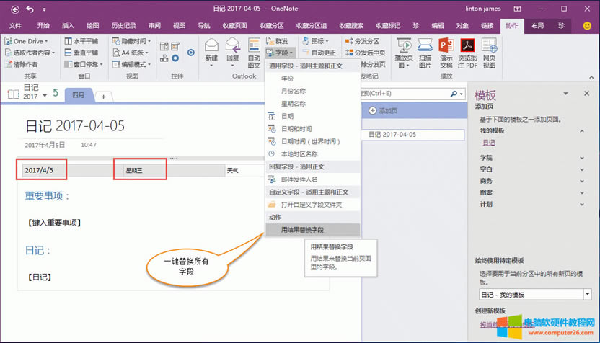Click the 浏览批注 PDF icon
Image resolution: width=600 pixels, height=343 pixels.
point(467,48)
